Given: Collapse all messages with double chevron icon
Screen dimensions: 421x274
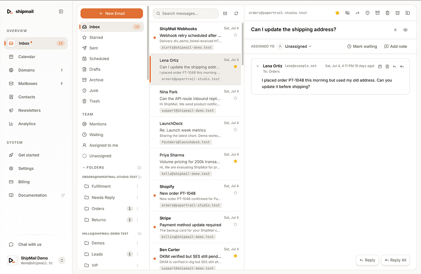Looking at the screenshot, I should point(395,30).
